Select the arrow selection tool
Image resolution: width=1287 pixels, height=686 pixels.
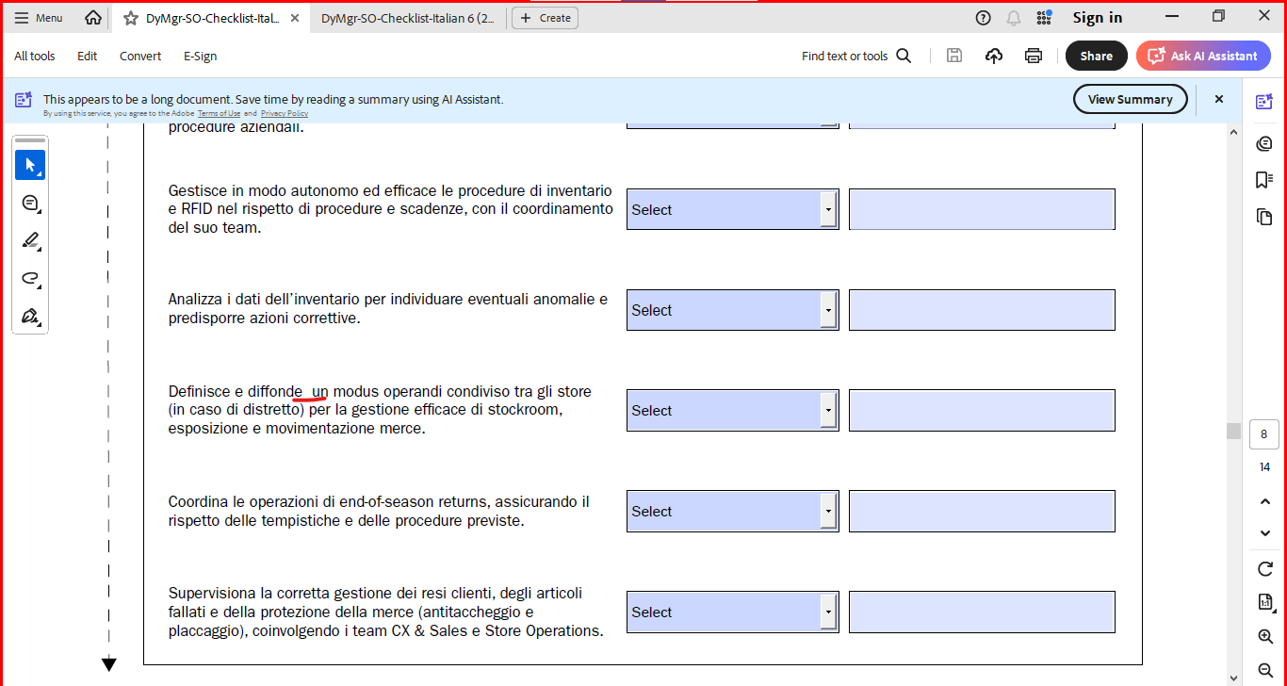pyautogui.click(x=30, y=166)
